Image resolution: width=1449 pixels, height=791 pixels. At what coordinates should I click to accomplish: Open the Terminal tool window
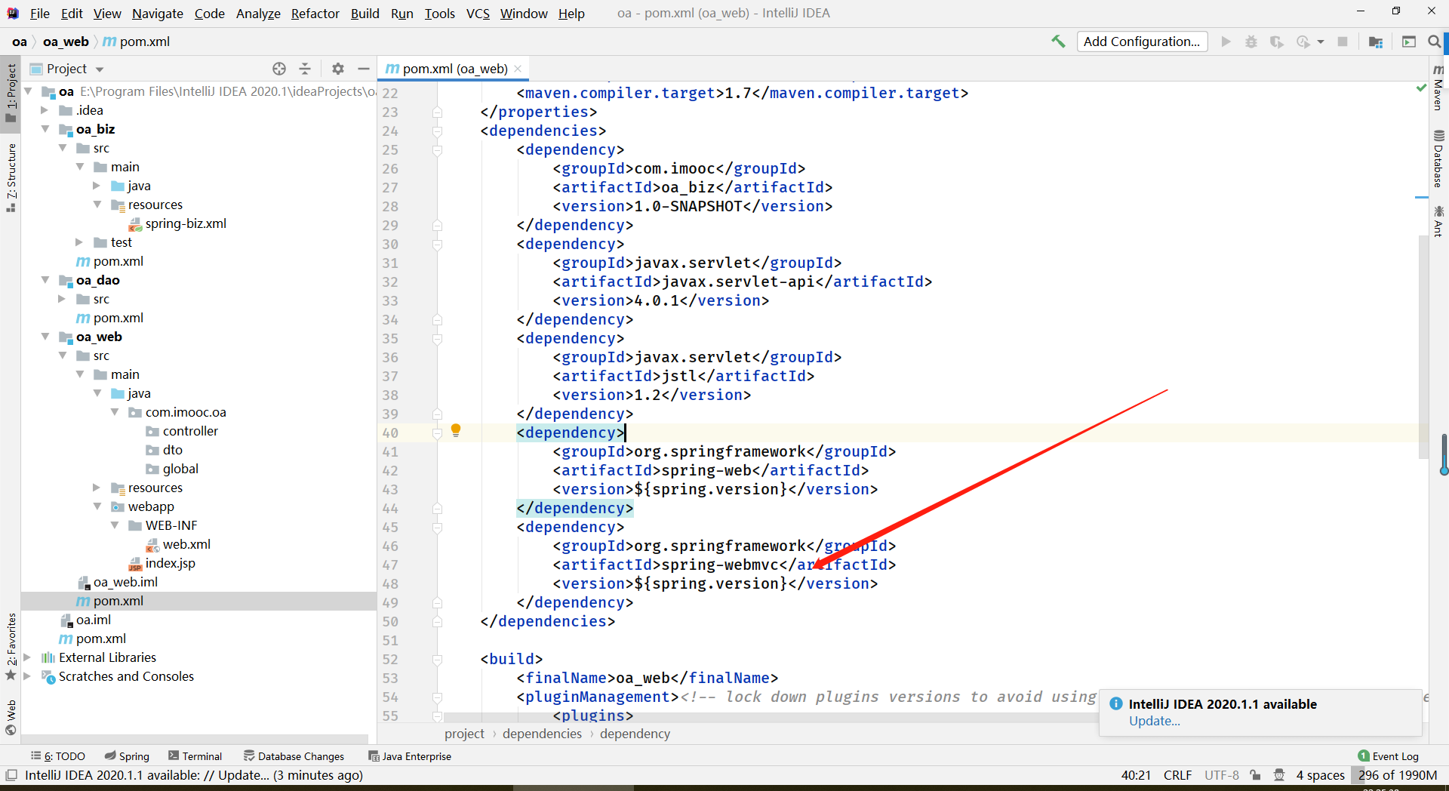point(195,756)
